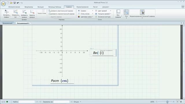Viewport: 185px width, 104px height.
Task: Open the Документ ribbon tab
Action: [x=106, y=7]
